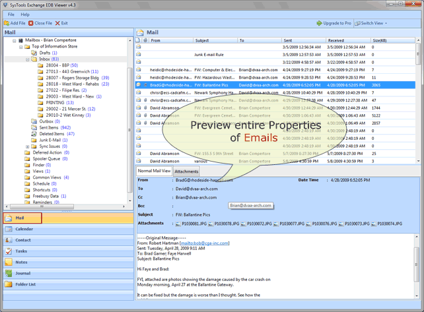This screenshot has width=424, height=312.
Task: Click the Outbox folder icon
Action: point(34,121)
